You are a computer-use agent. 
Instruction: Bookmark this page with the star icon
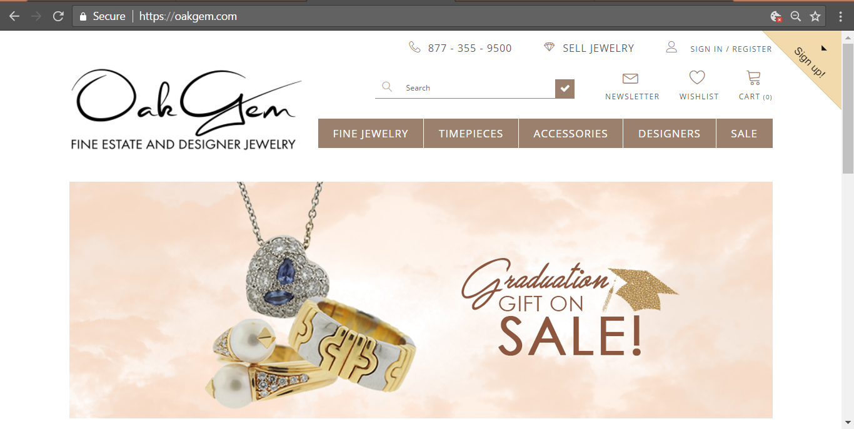tap(815, 16)
